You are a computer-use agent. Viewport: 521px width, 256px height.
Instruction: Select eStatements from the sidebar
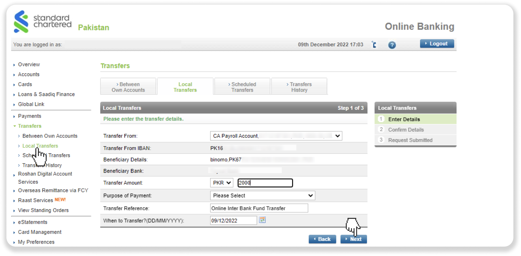click(33, 222)
